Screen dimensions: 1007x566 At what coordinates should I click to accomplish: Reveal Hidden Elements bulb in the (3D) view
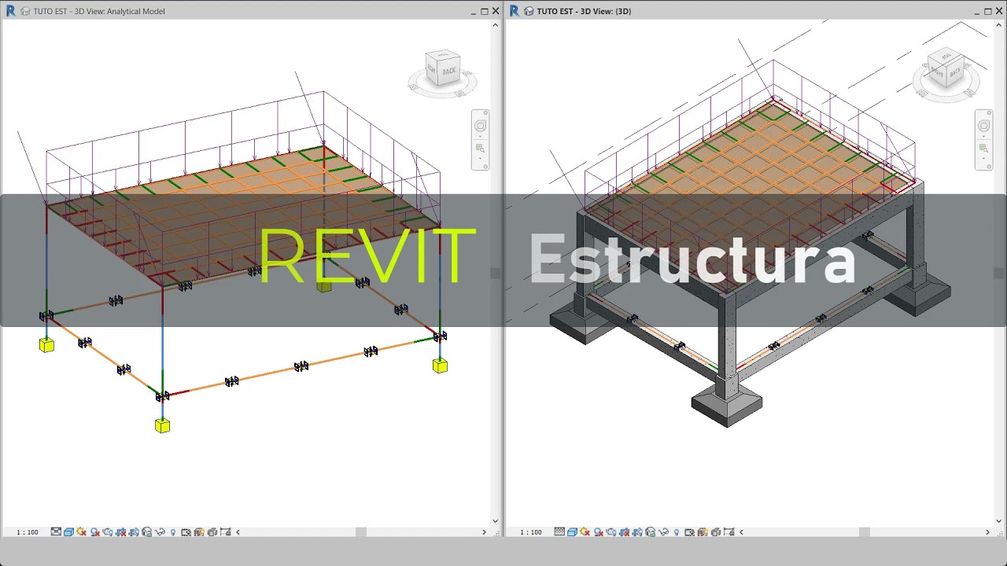[677, 532]
